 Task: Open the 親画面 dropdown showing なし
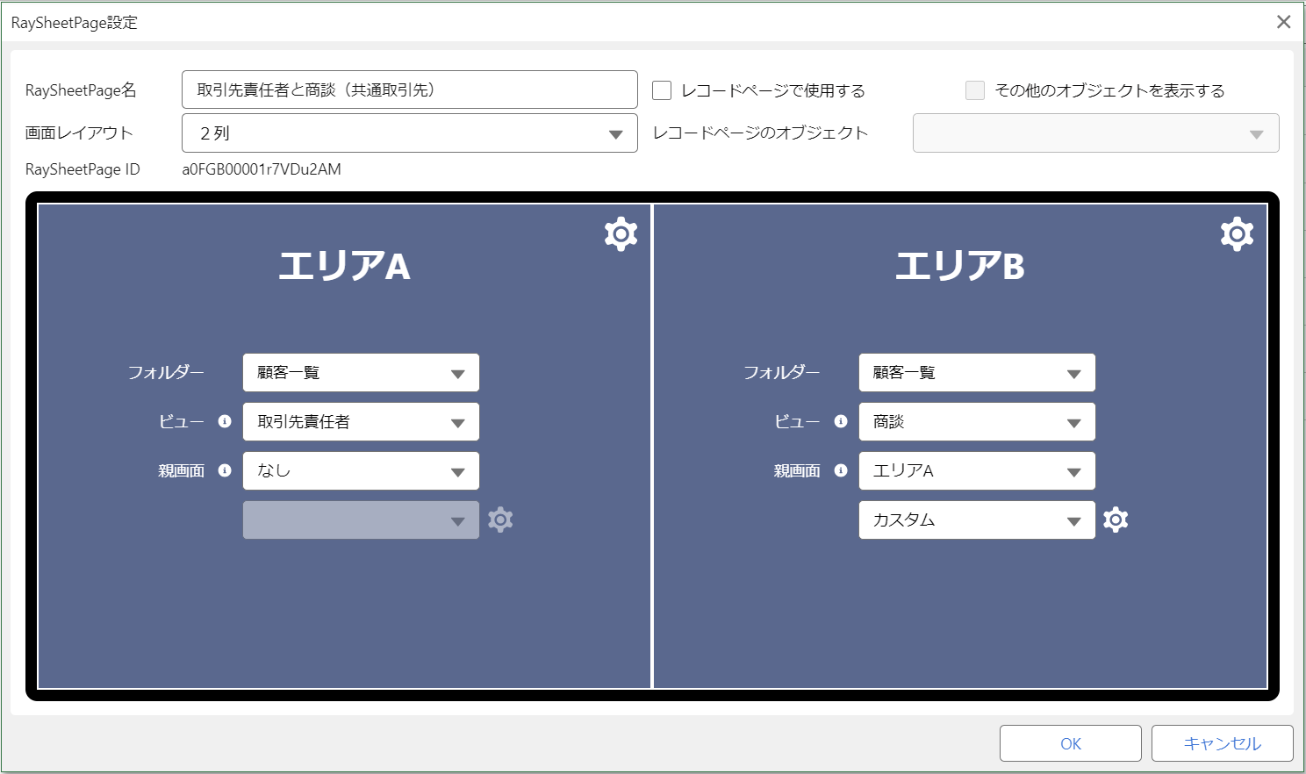(x=361, y=471)
